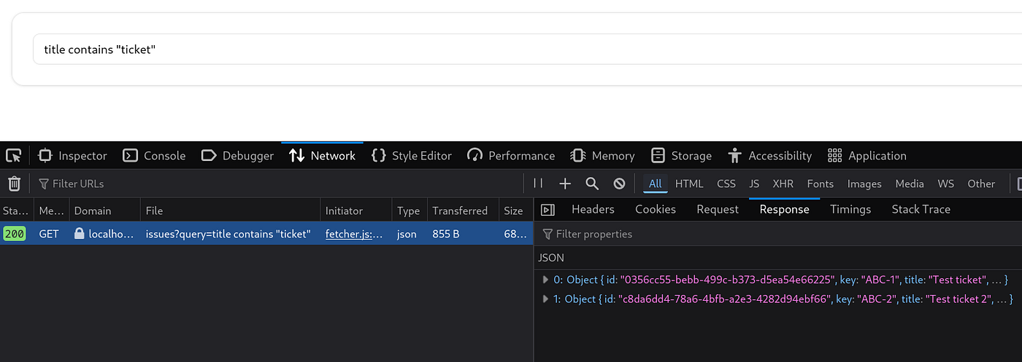
Task: Open the Headers details tab
Action: coord(593,209)
